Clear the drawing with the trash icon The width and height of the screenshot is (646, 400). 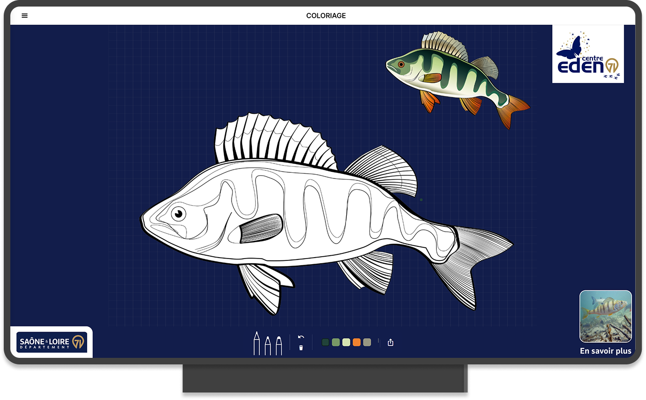coord(301,348)
